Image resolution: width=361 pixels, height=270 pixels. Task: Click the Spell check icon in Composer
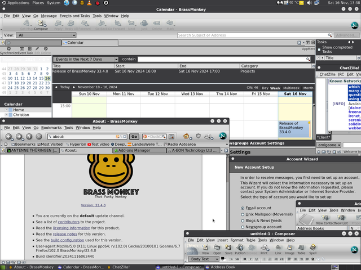coord(312,247)
